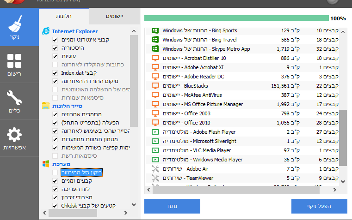
Task: Click the options list vertical scrollbar thumb
Action: pyautogui.click(x=134, y=81)
